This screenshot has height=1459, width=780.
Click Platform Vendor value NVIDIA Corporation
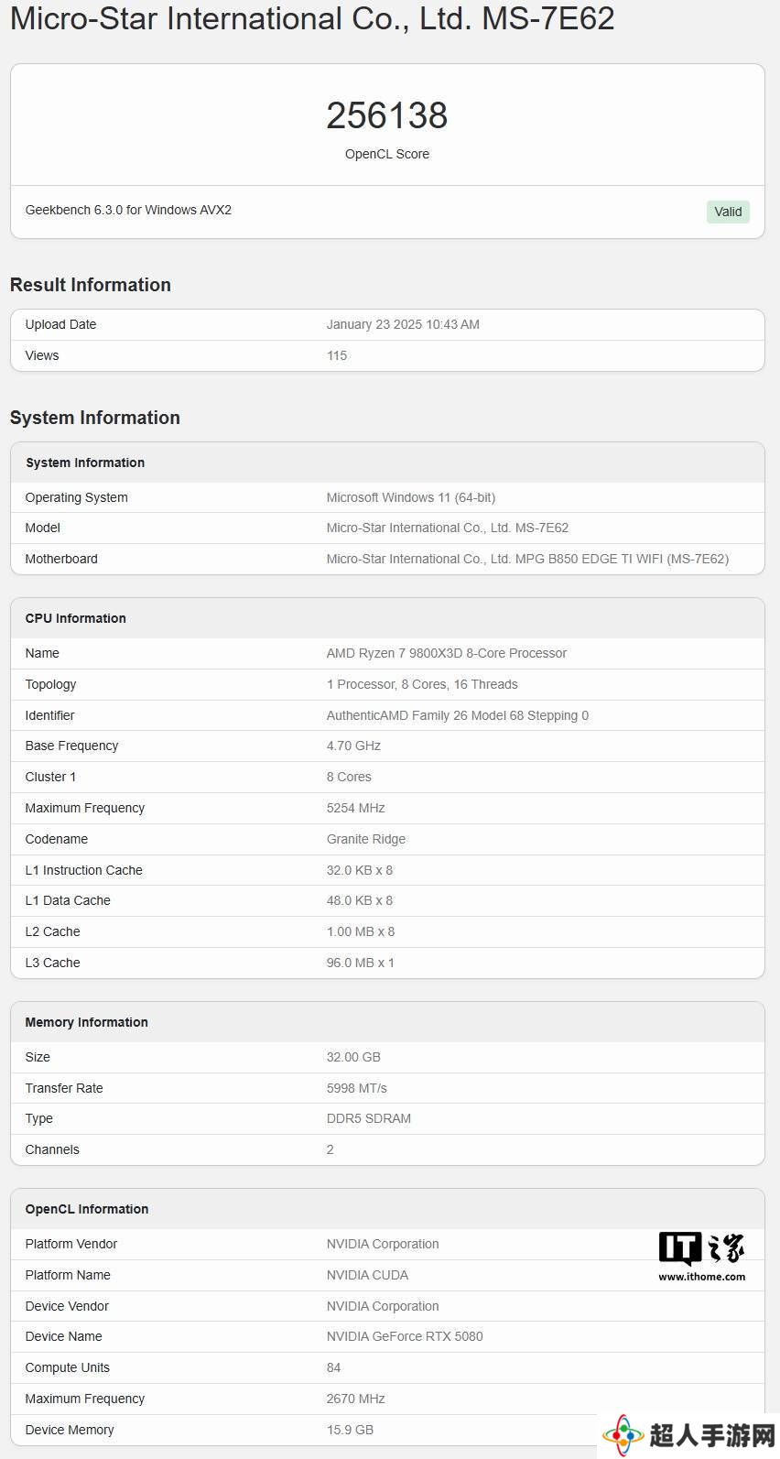point(383,1244)
